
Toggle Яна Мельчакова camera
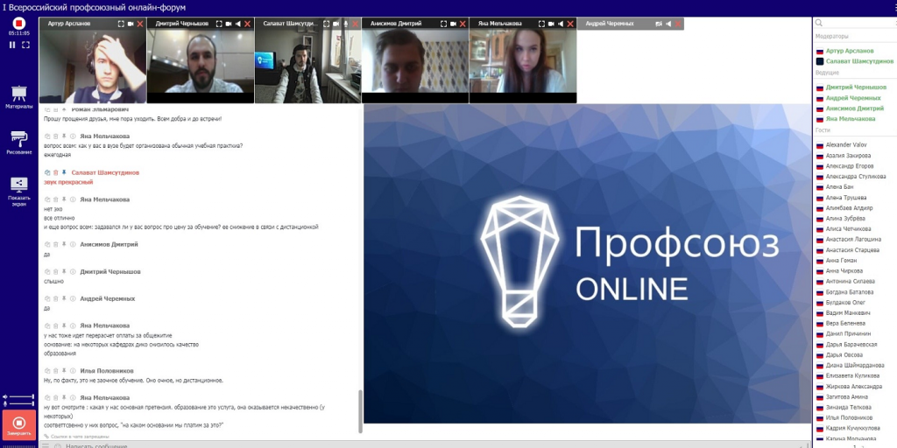(x=552, y=24)
